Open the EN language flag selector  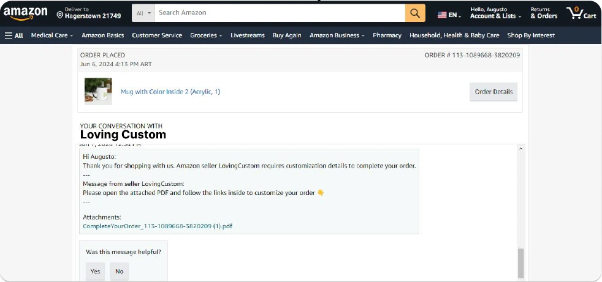[x=449, y=15]
